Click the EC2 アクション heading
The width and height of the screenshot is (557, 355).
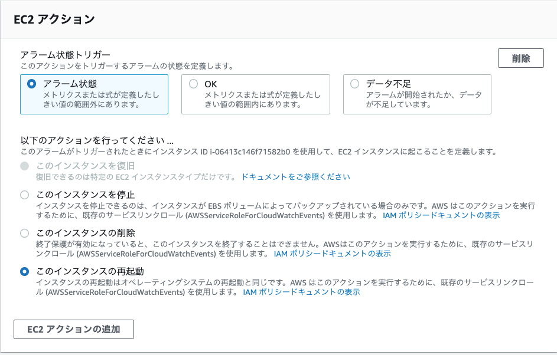click(x=54, y=19)
